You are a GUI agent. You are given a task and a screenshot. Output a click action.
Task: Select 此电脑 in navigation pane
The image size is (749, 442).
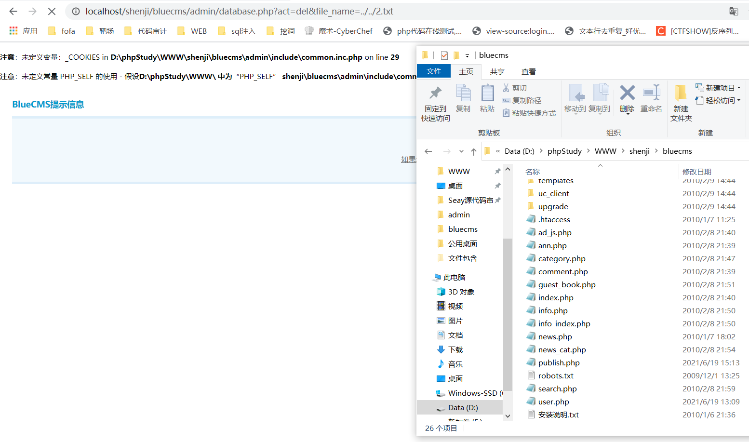[449, 277]
